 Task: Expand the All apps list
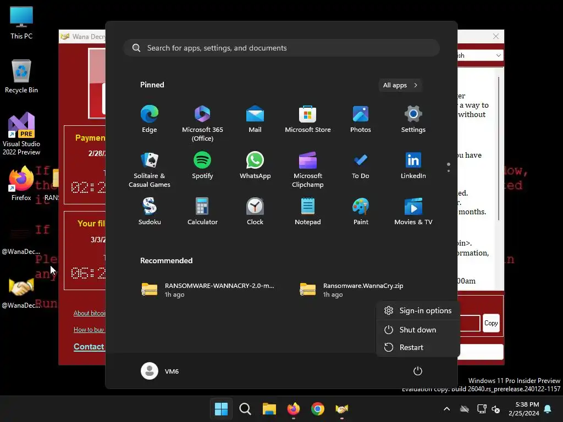(400, 85)
